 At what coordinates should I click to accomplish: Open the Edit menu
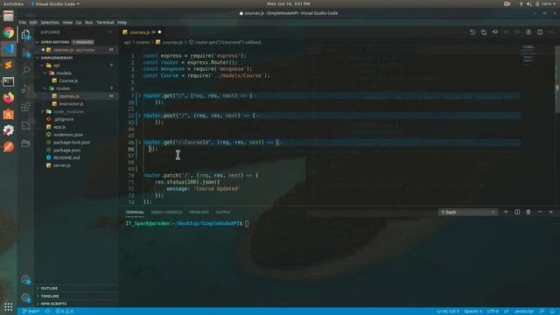pos(33,23)
